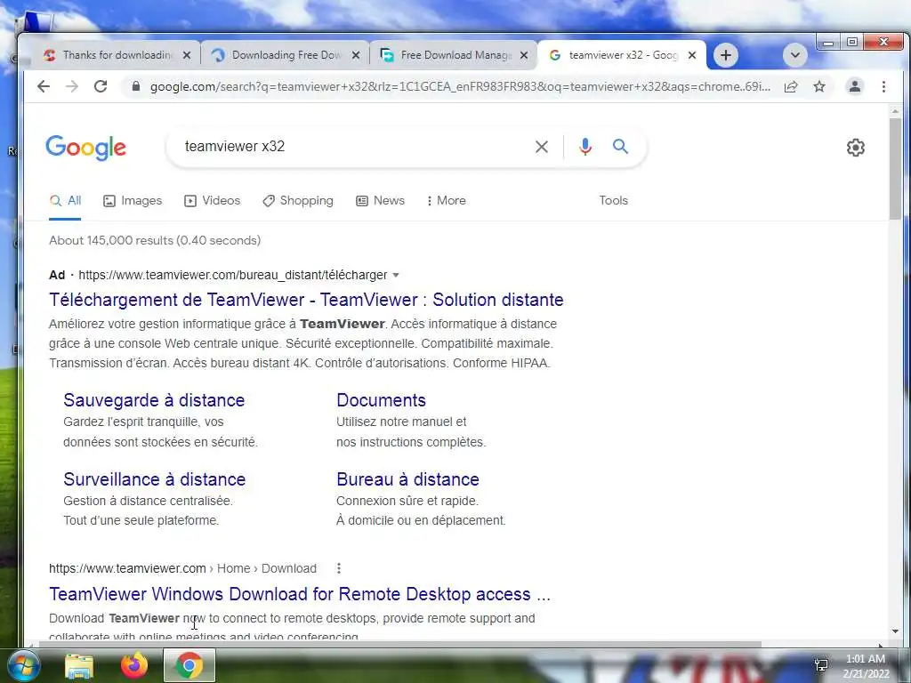911x683 pixels.
Task: Submit search with magnifier icon
Action: point(620,147)
